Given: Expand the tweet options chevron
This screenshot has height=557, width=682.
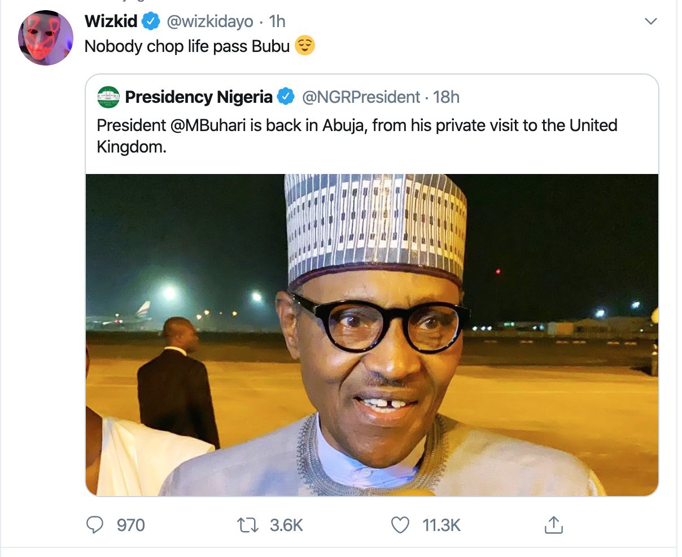Looking at the screenshot, I should [651, 21].
